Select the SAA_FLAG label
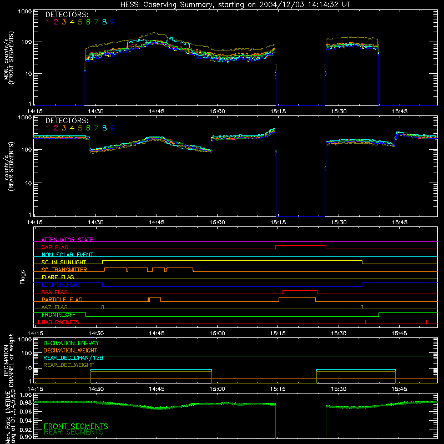The image size is (444, 444). click(54, 292)
